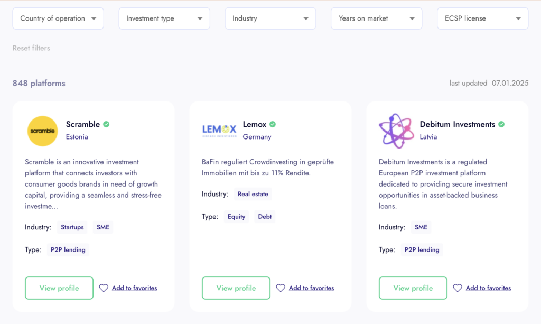The height and width of the screenshot is (324, 541).
Task: Open the ECSP license dropdown
Action: coord(483,18)
